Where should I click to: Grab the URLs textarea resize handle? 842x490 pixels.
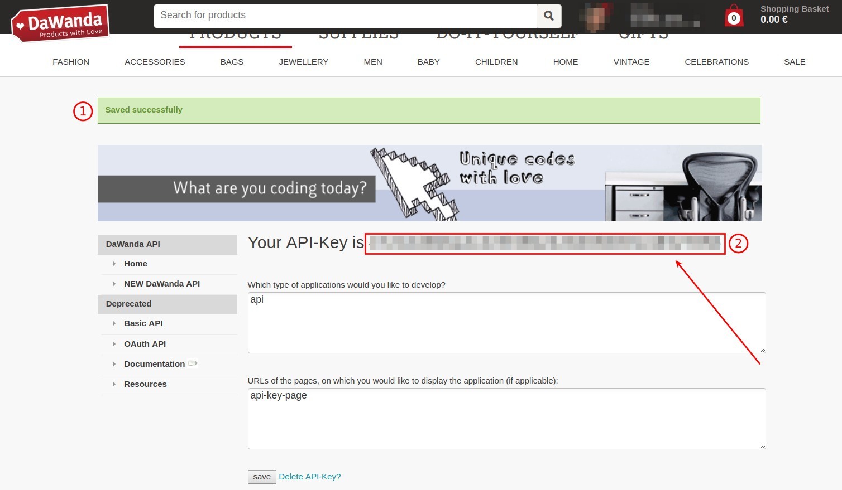762,445
